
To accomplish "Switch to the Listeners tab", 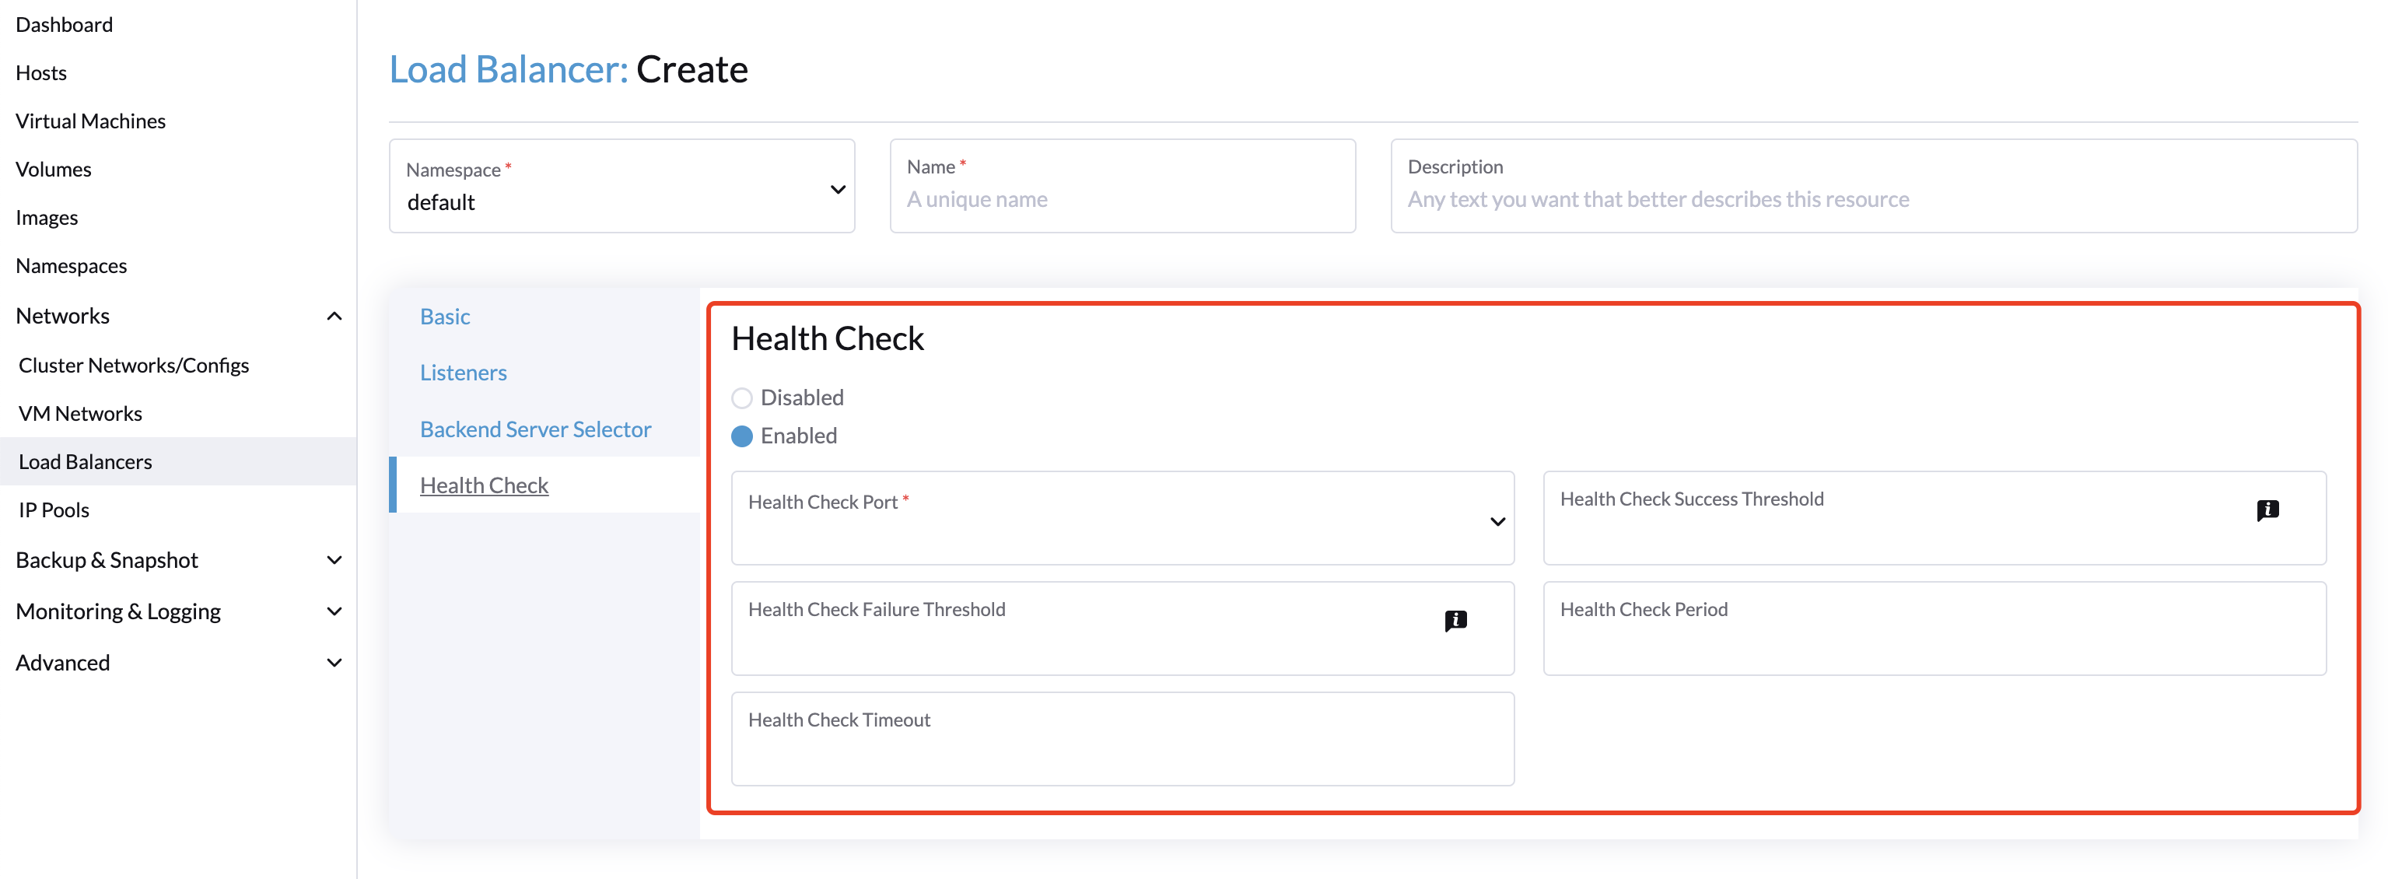I will [464, 372].
